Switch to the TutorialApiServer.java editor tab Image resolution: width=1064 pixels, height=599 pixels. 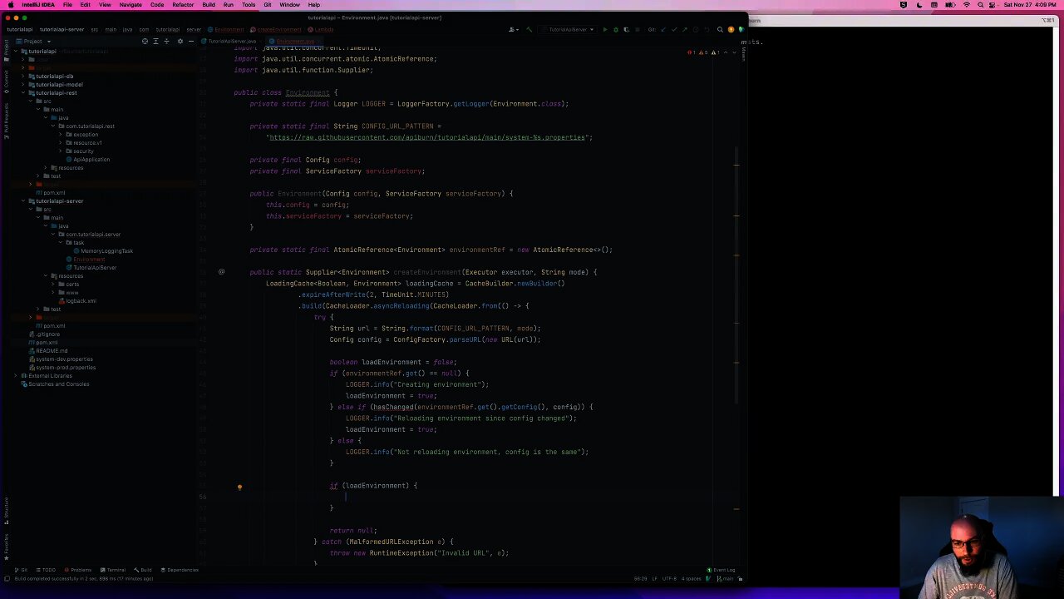tap(233, 41)
